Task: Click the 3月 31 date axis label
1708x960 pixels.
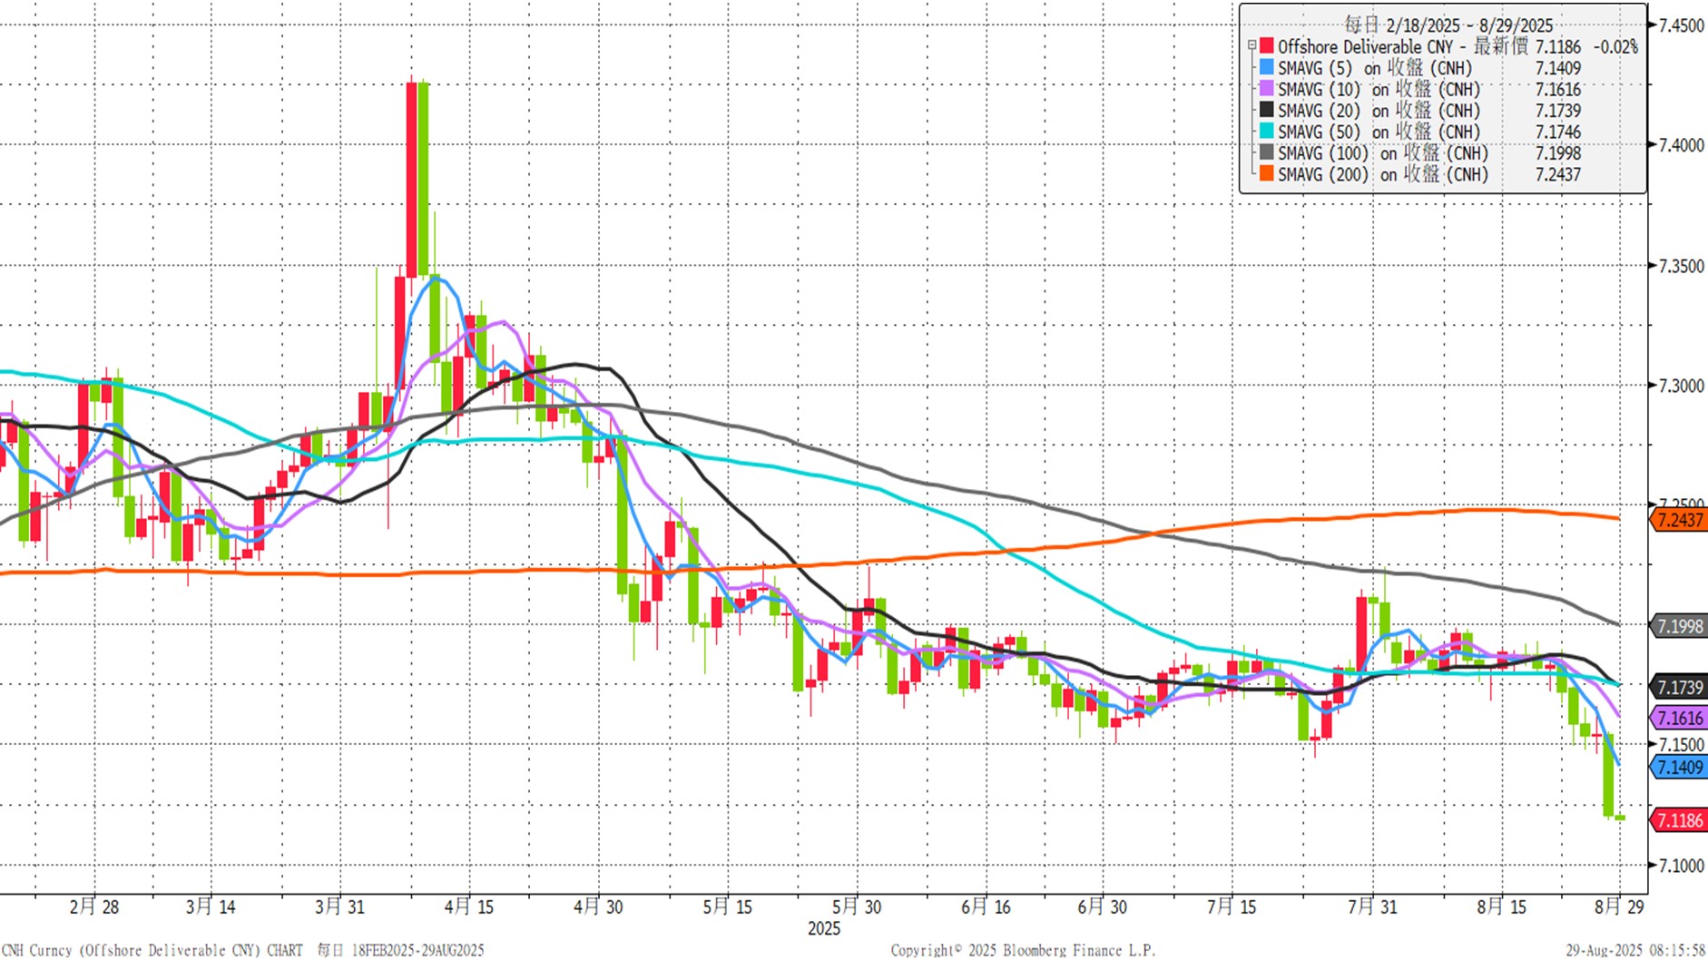Action: [x=340, y=906]
